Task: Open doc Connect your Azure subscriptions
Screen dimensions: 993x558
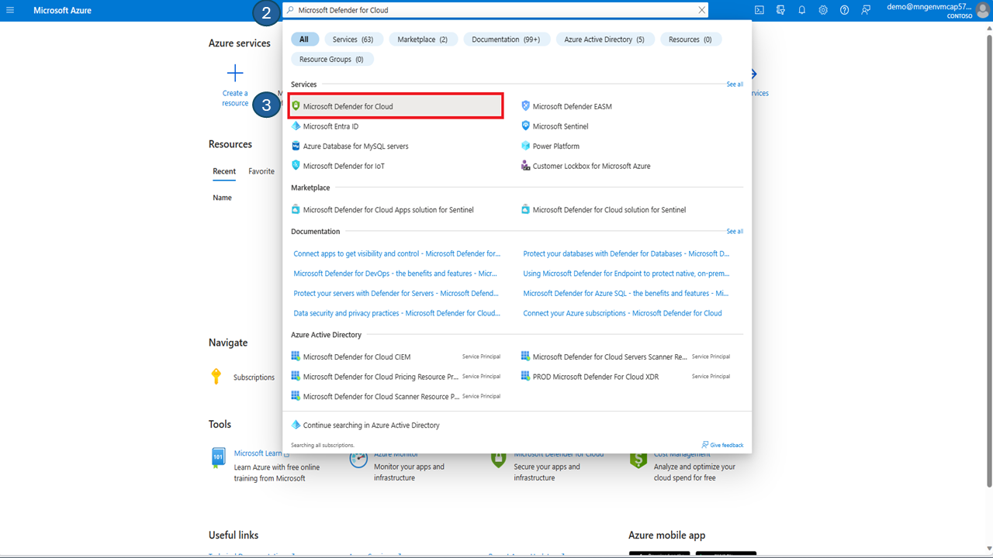Action: tap(622, 314)
